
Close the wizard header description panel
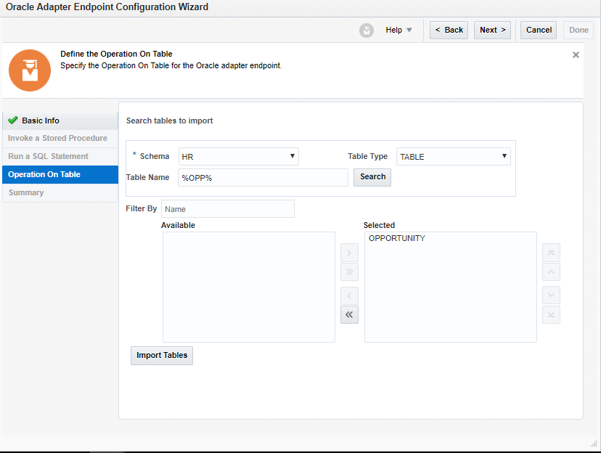click(x=576, y=54)
